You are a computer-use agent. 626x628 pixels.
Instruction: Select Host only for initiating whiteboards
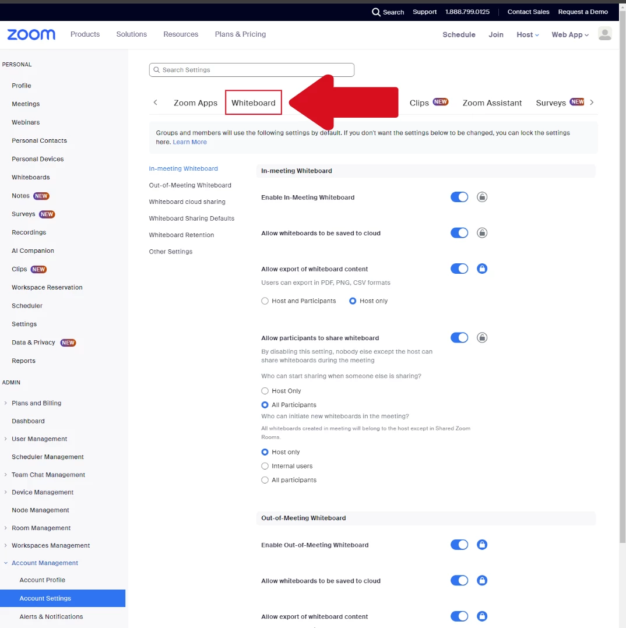point(265,452)
